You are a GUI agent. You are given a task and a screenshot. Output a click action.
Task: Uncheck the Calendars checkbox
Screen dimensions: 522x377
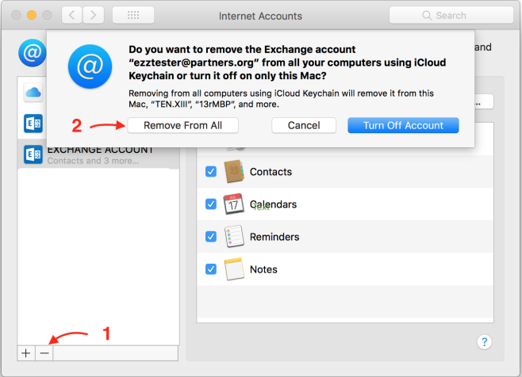tap(211, 204)
